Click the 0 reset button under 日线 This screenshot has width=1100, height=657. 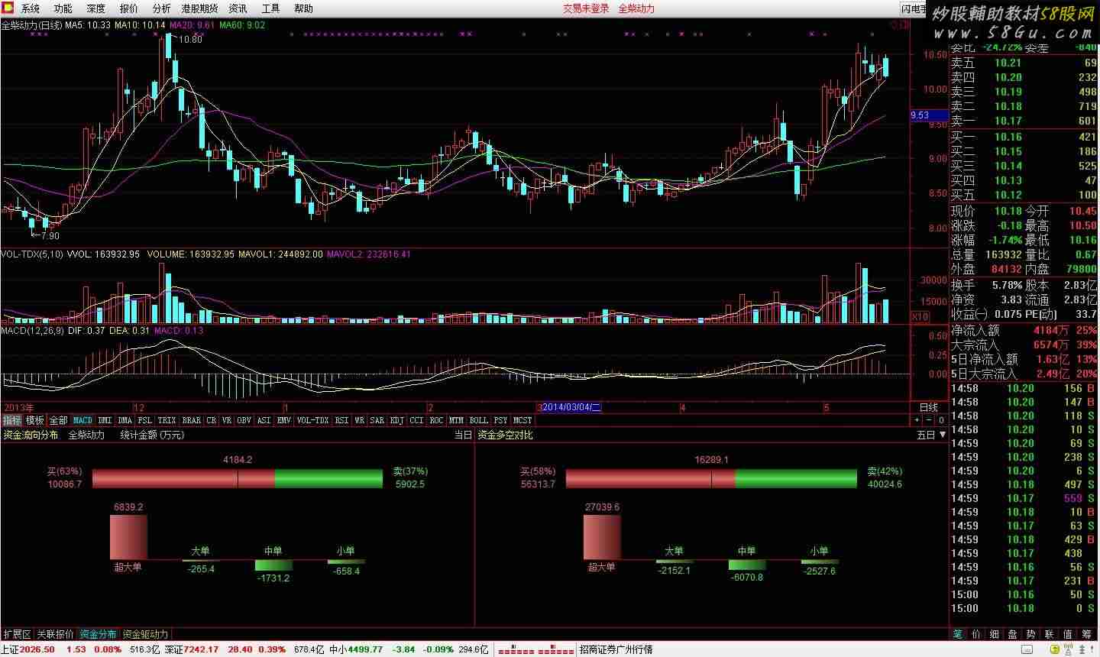pos(941,420)
